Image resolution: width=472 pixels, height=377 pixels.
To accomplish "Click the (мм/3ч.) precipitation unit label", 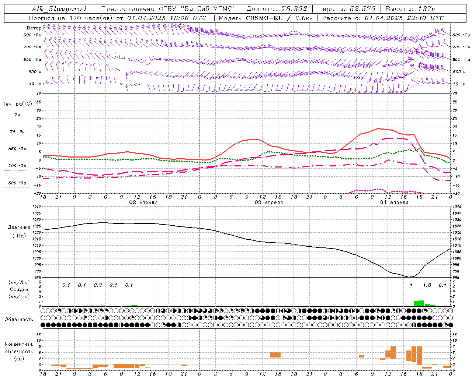I will 19,282.
